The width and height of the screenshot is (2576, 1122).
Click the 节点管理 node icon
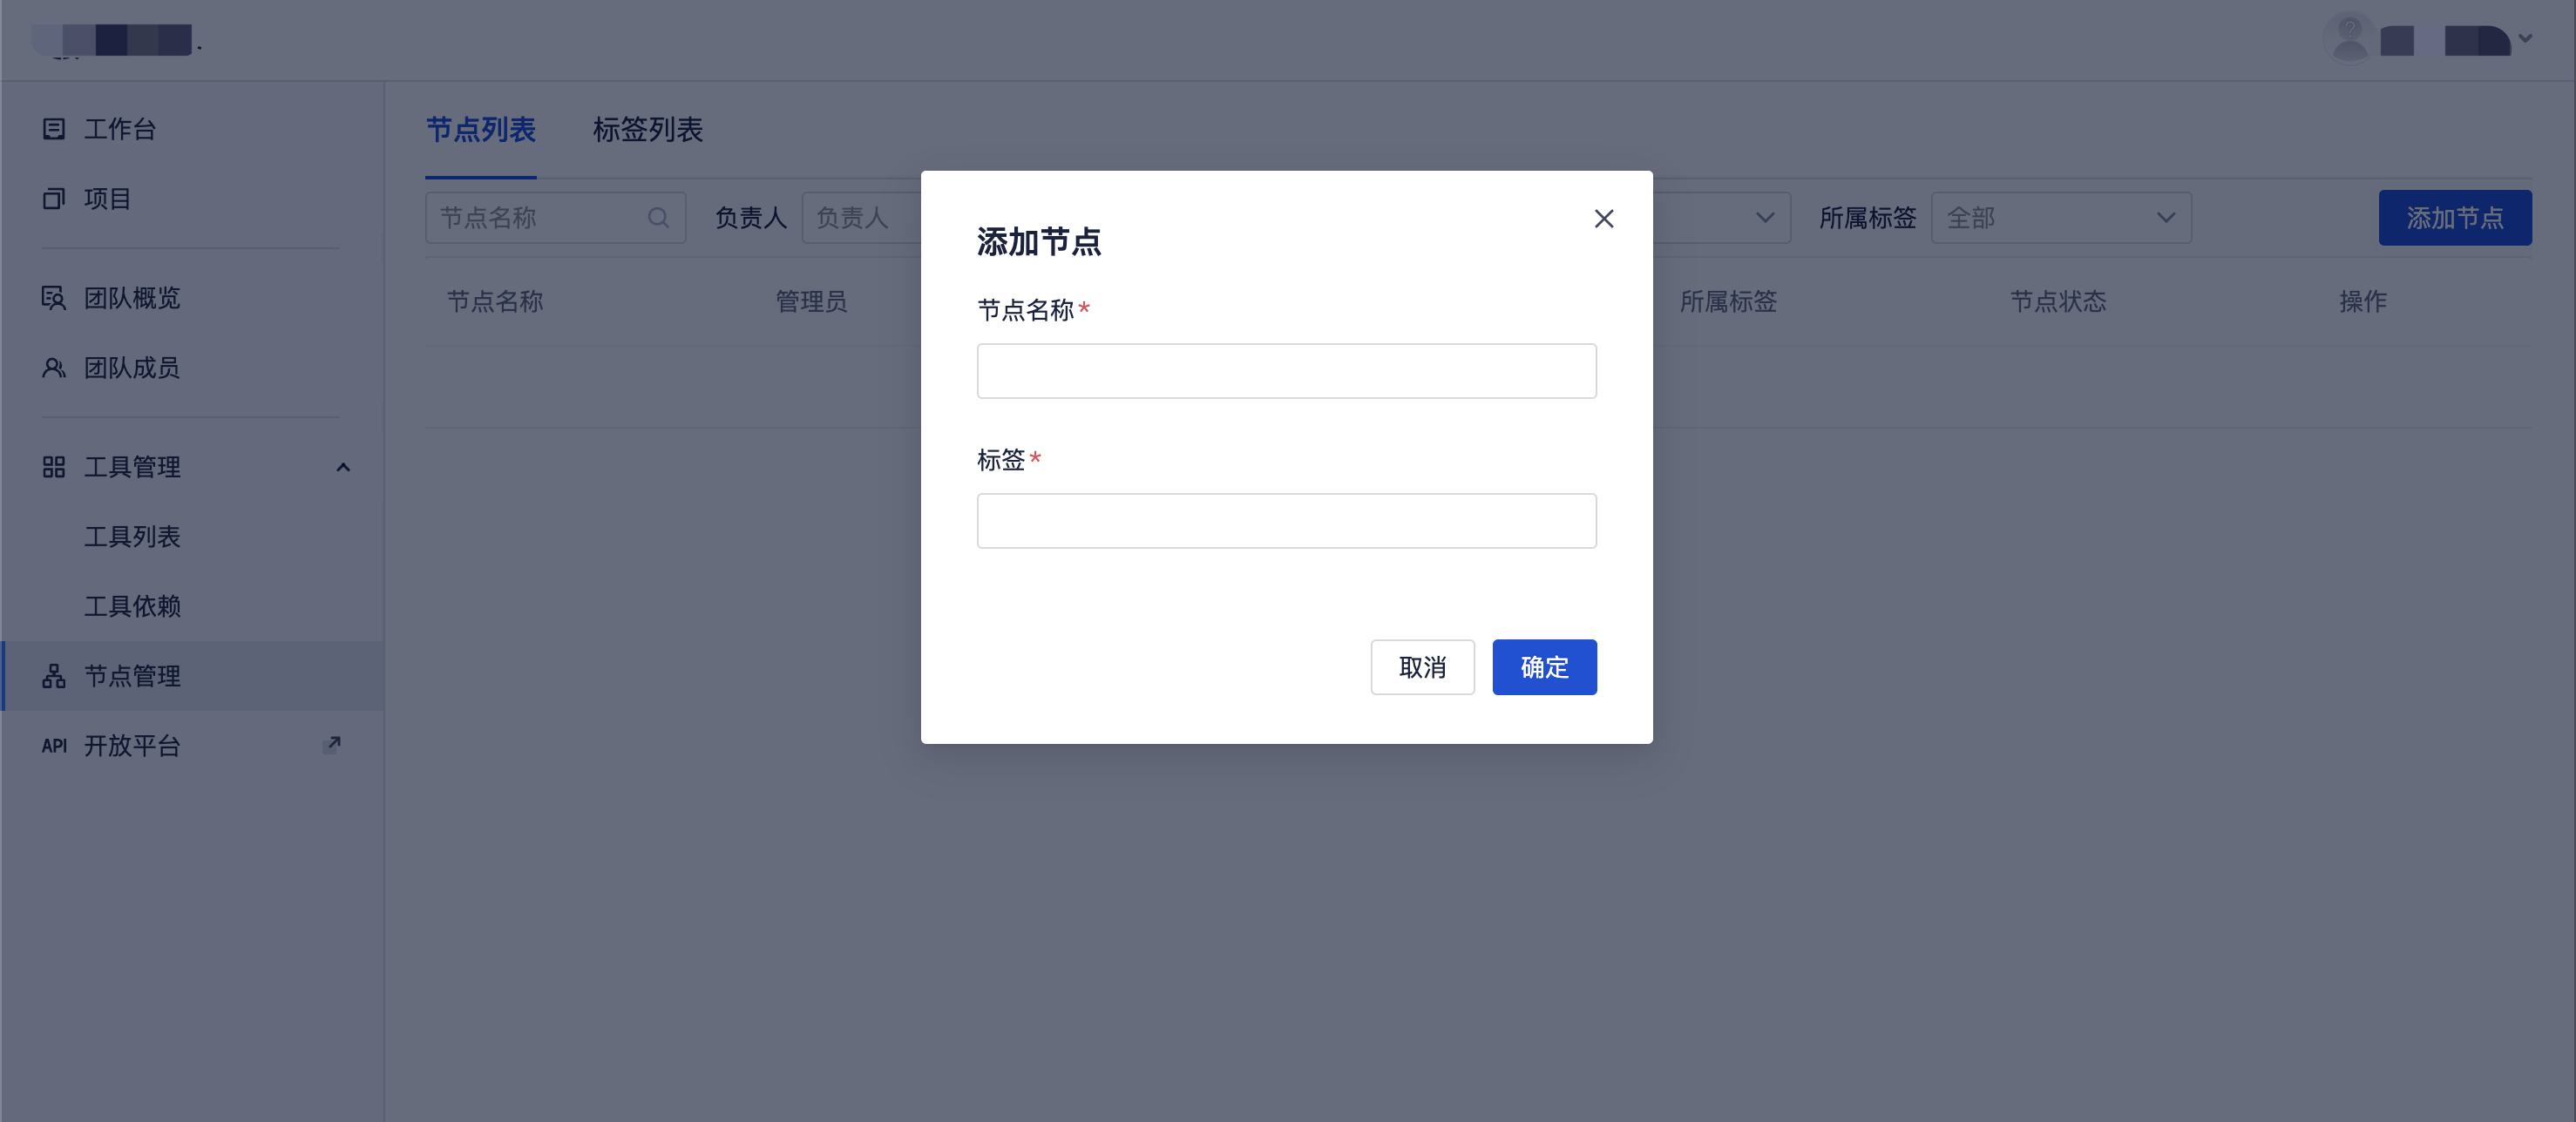pos(54,676)
